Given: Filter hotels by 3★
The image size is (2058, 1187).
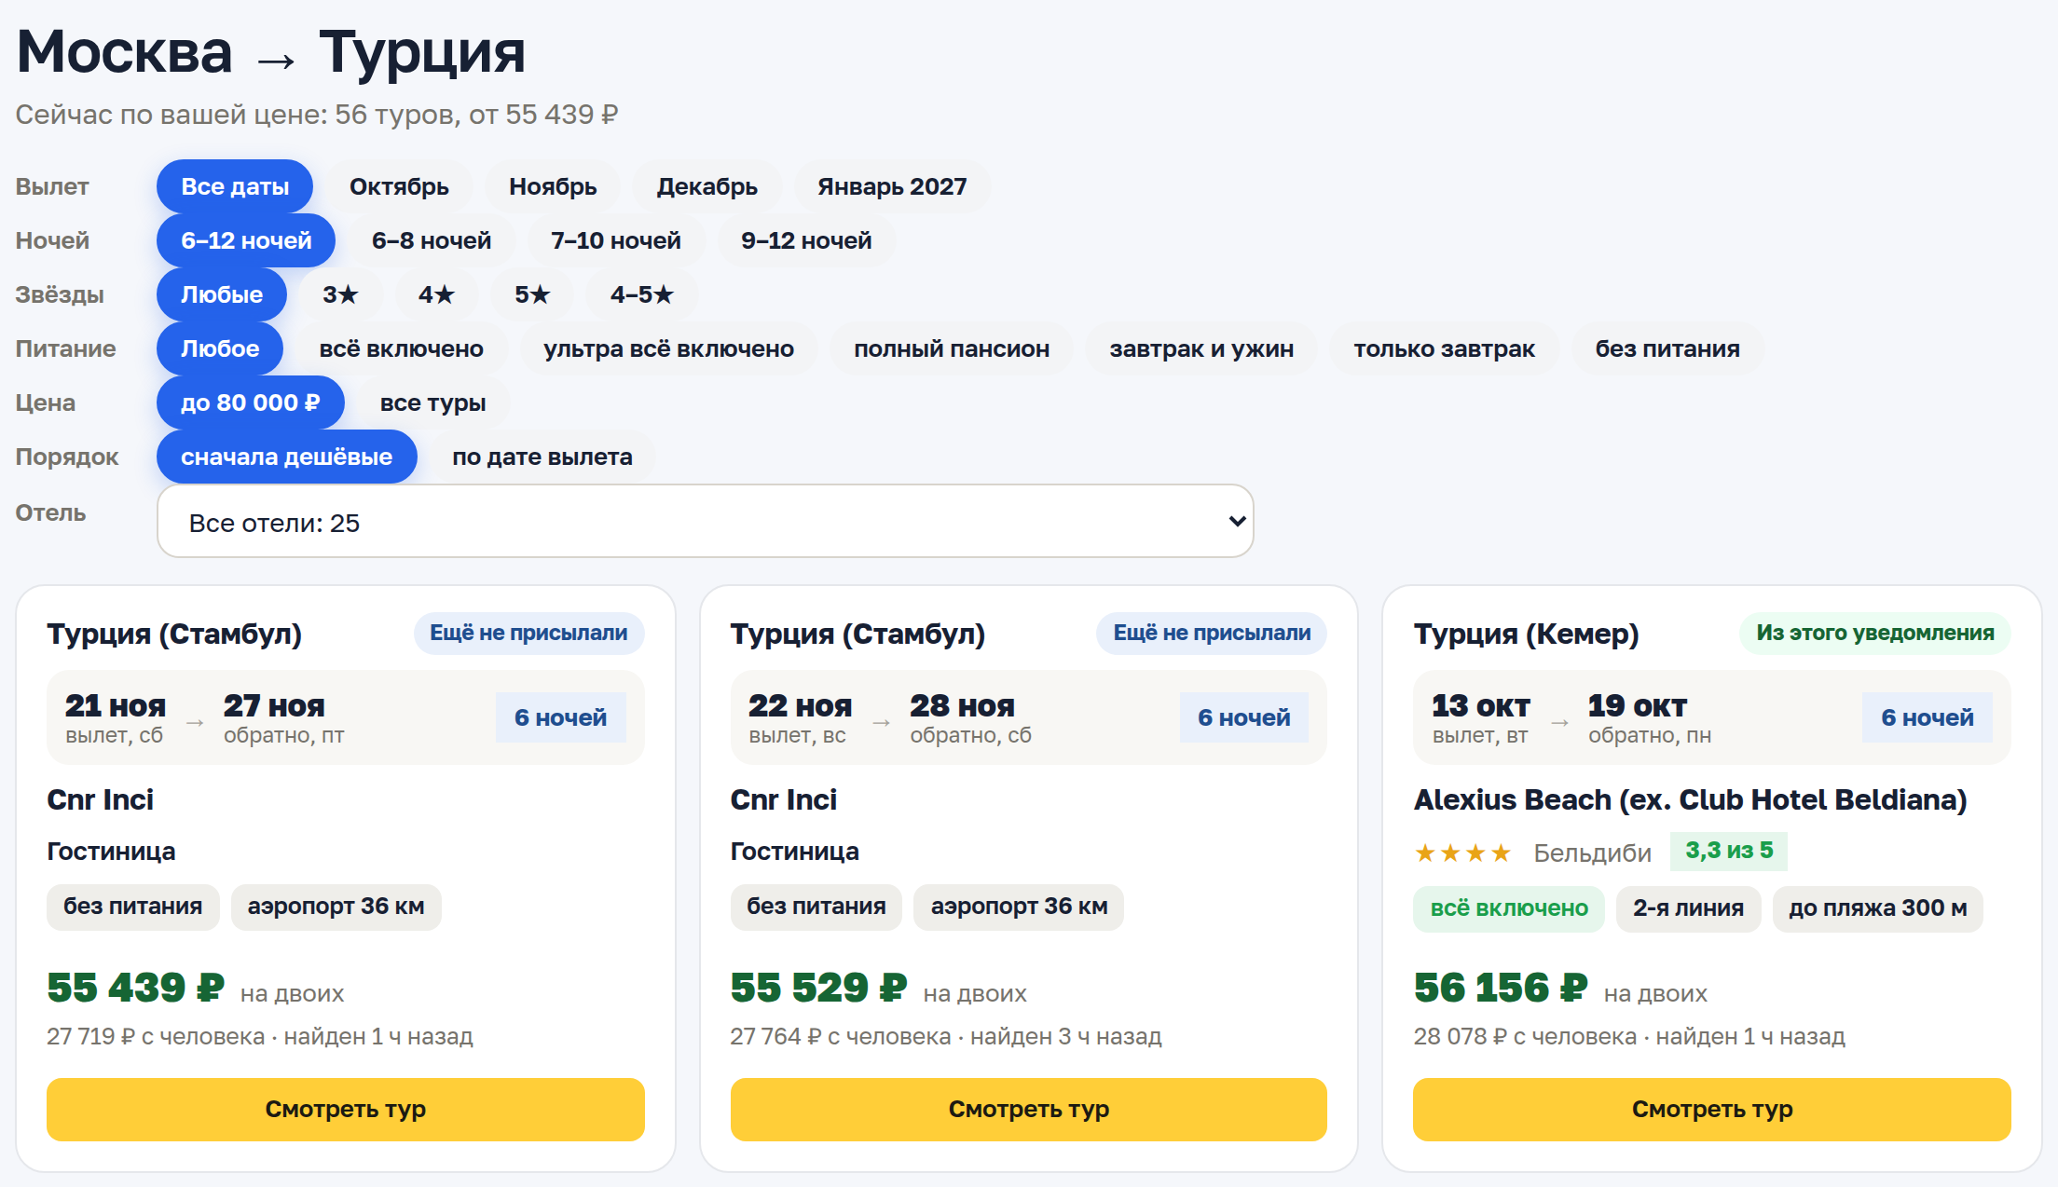Looking at the screenshot, I should click(340, 294).
